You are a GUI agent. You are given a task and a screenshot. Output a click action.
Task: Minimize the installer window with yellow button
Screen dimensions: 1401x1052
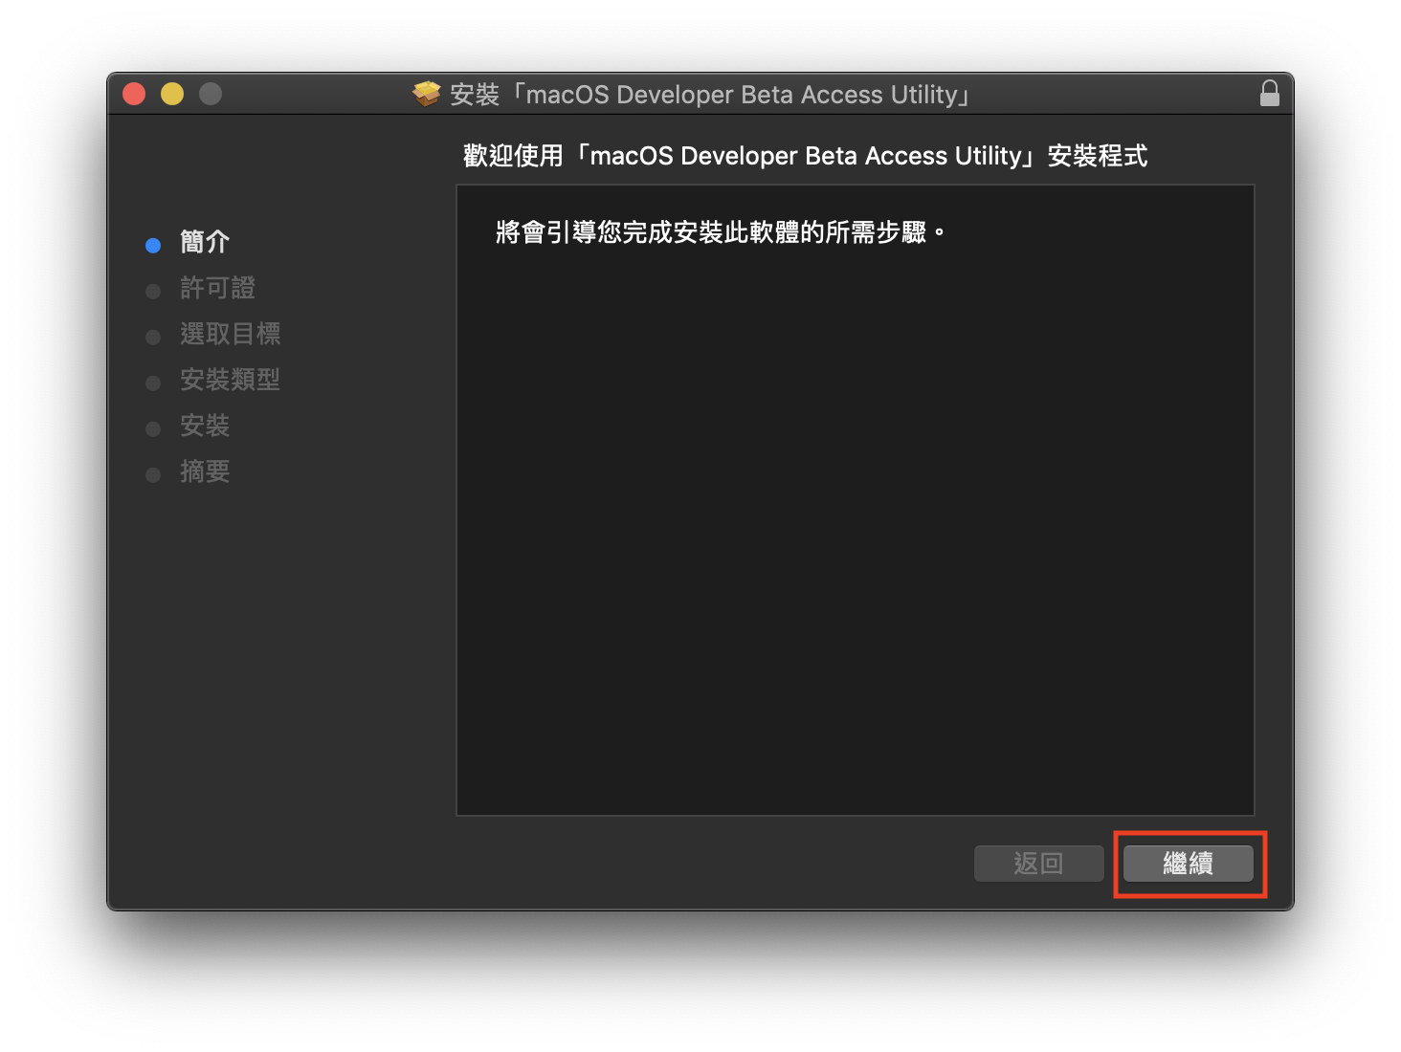(172, 94)
